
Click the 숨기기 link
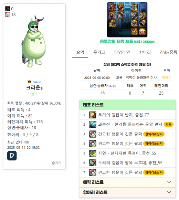tap(56, 163)
